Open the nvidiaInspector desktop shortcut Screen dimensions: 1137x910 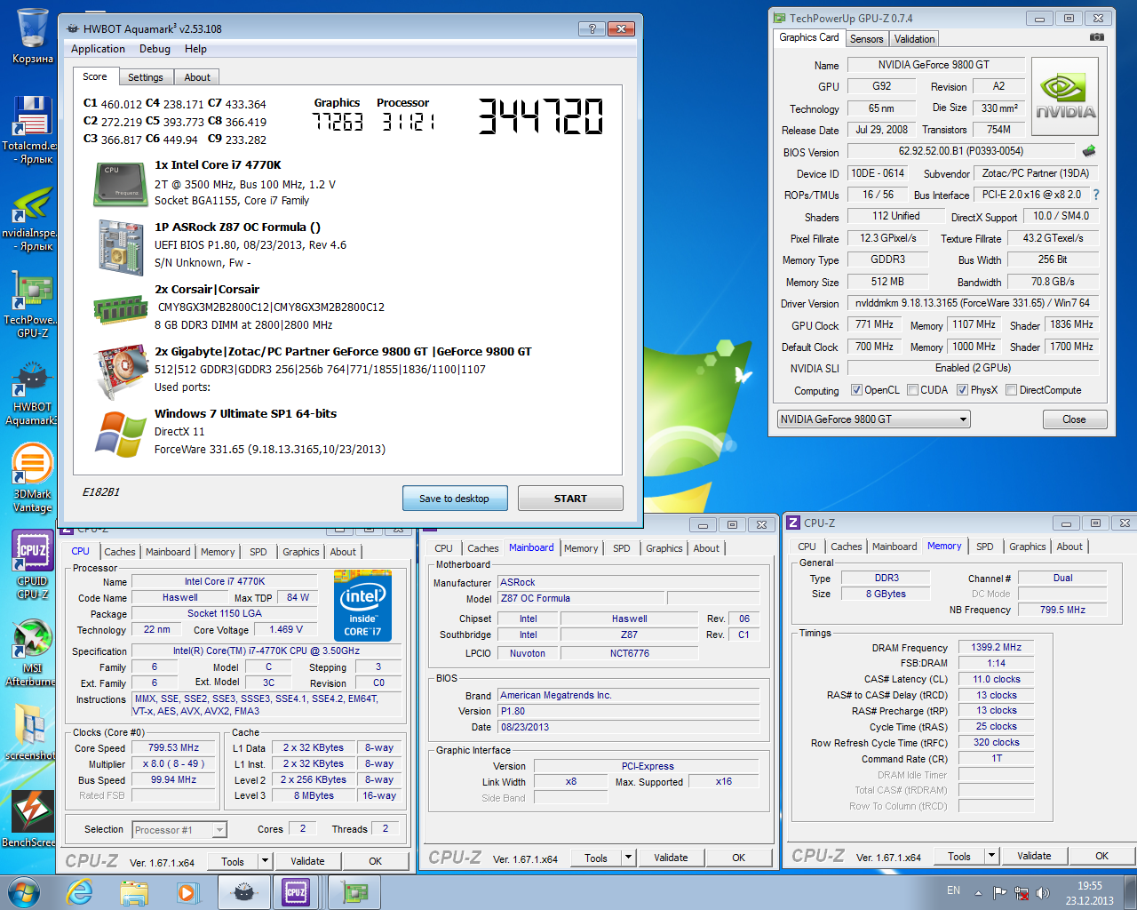[32, 217]
